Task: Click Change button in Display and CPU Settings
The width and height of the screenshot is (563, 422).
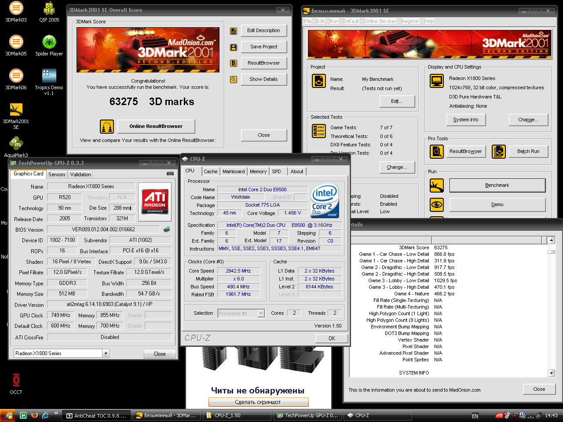Action: coord(529,120)
